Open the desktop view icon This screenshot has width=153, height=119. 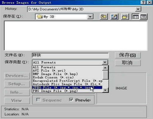114,17
